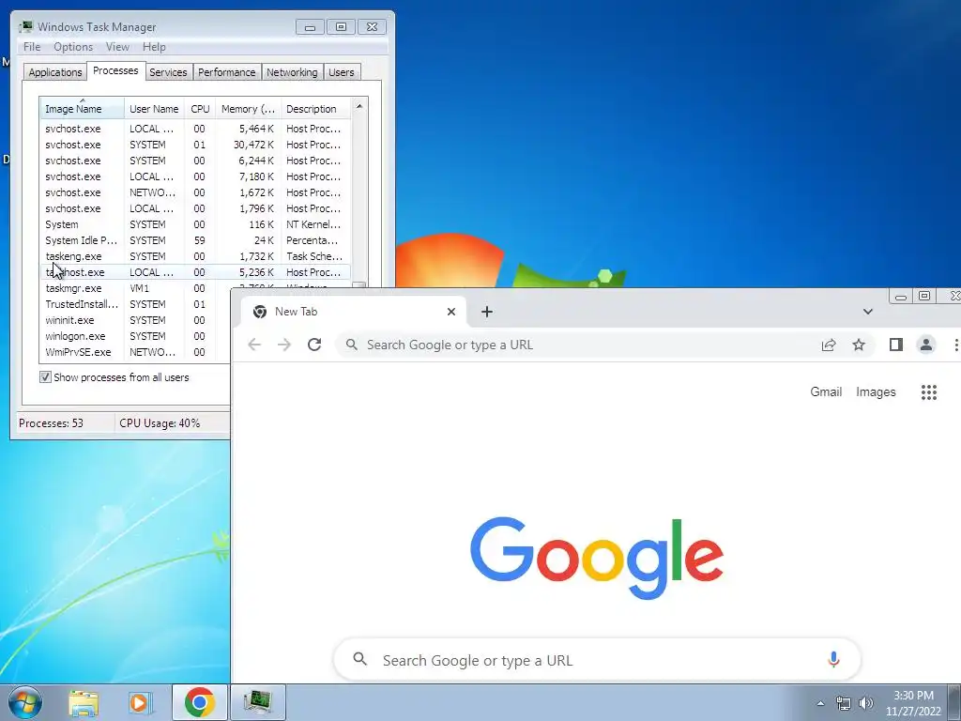
Task: Select the Processes tab
Action: tap(115, 70)
